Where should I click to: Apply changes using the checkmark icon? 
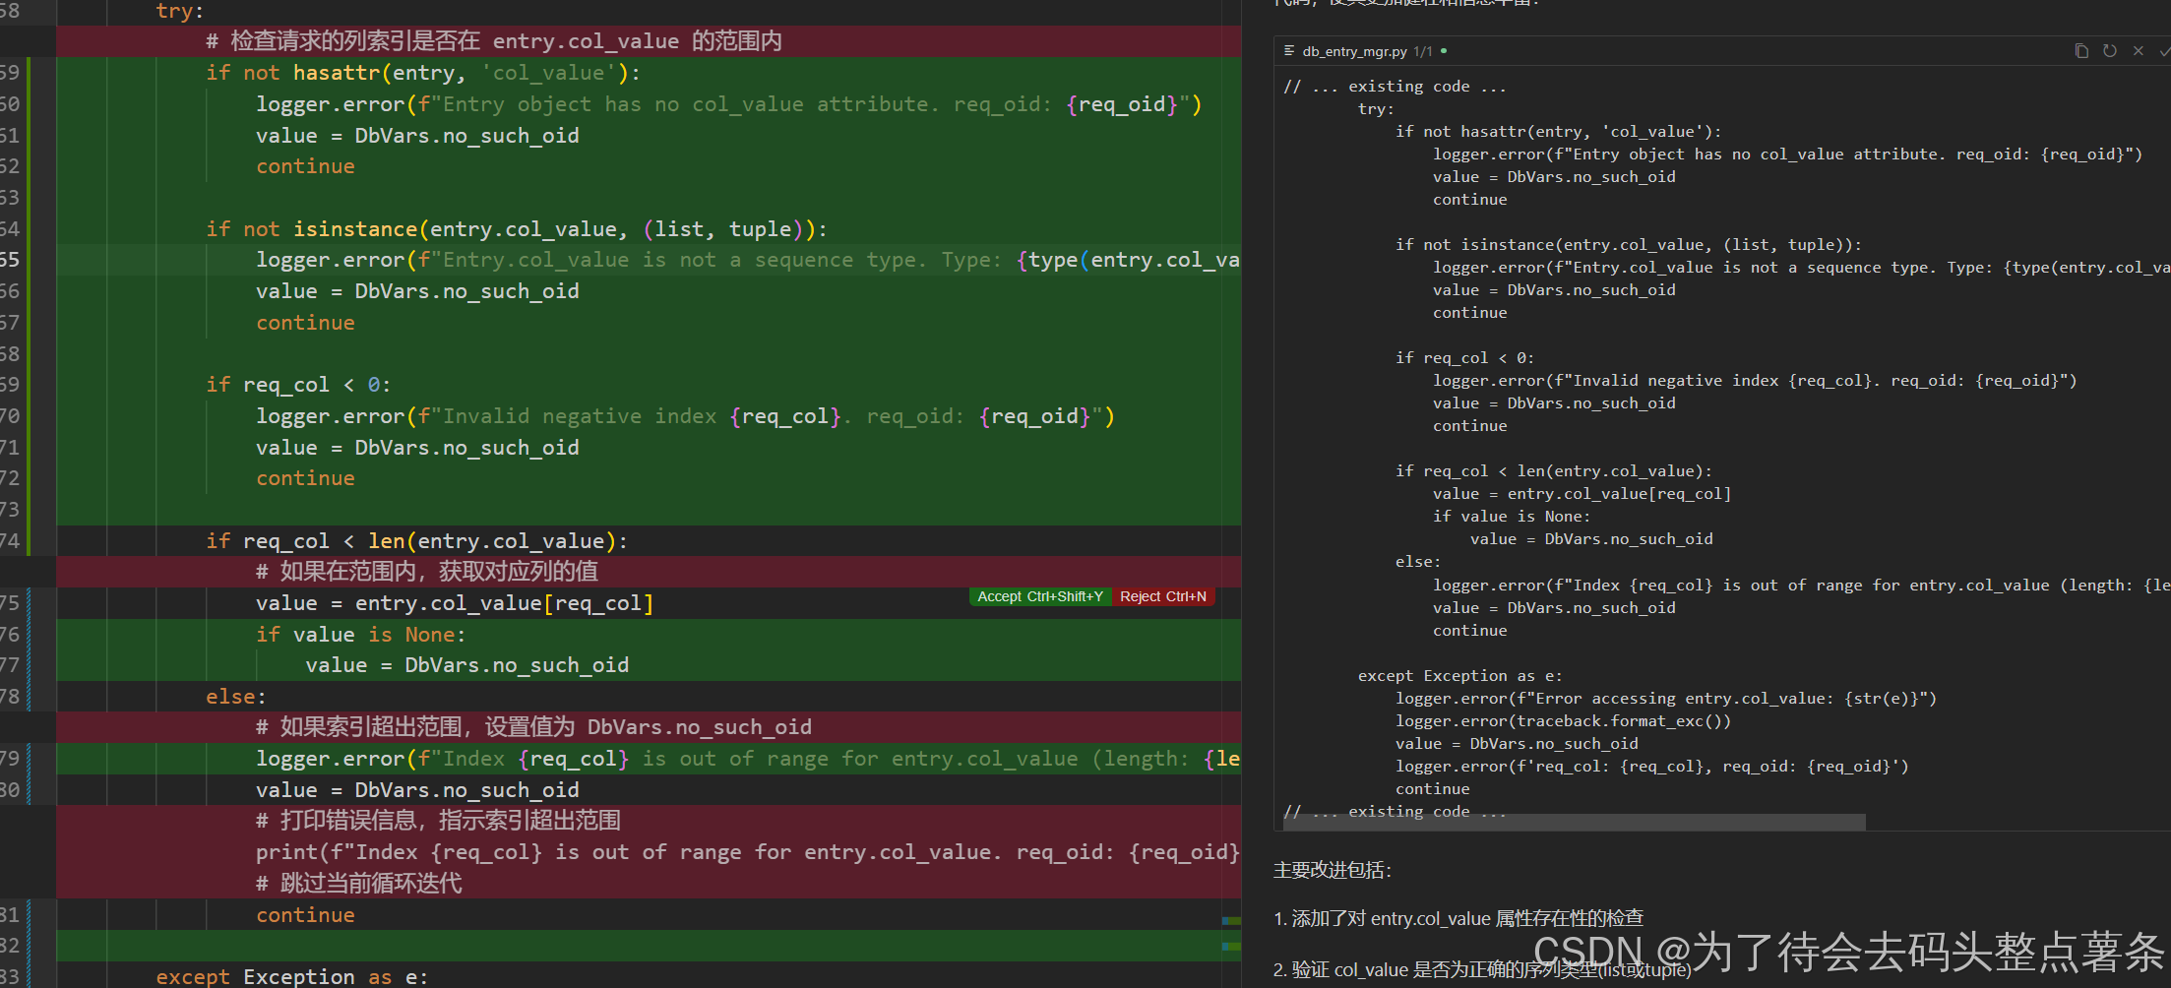click(x=2165, y=50)
